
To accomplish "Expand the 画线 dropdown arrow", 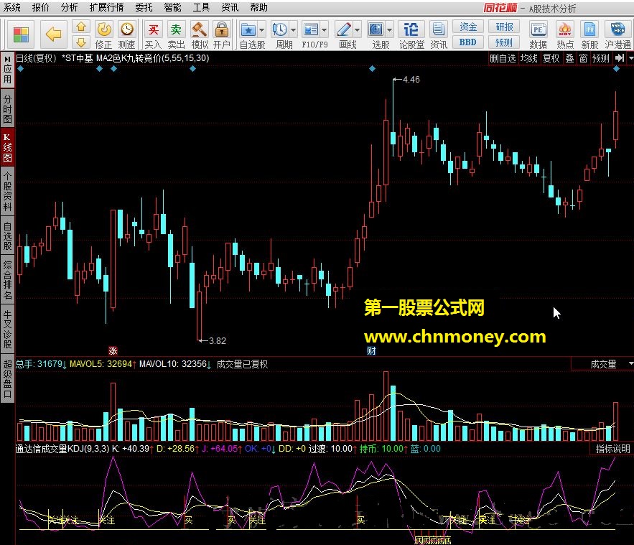I will tap(357, 30).
